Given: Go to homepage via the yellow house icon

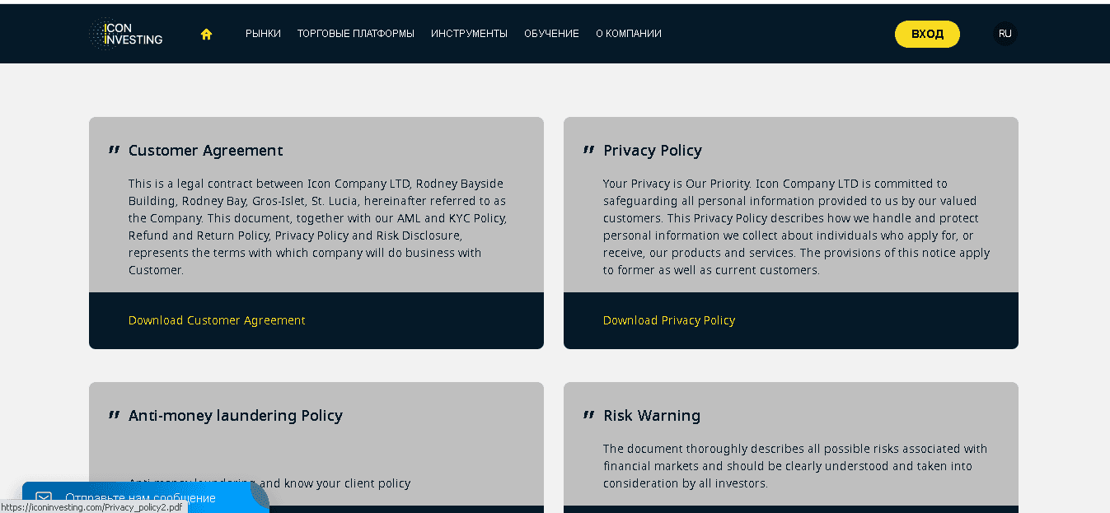Looking at the screenshot, I should pos(206,34).
